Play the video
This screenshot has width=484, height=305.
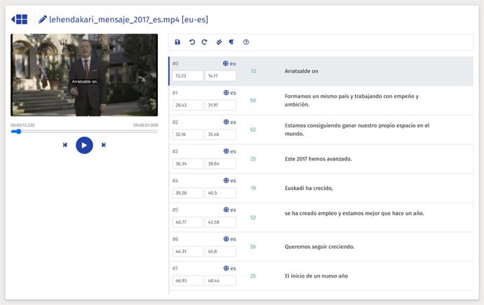[x=84, y=145]
